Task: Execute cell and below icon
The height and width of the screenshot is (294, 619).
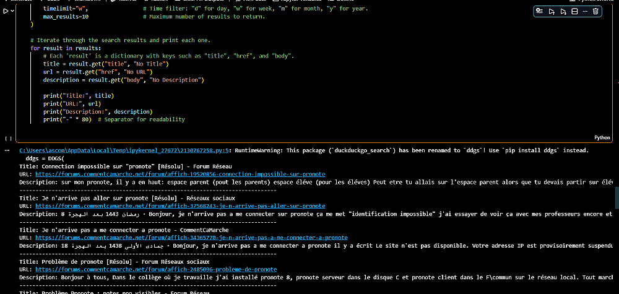Action: (x=563, y=11)
